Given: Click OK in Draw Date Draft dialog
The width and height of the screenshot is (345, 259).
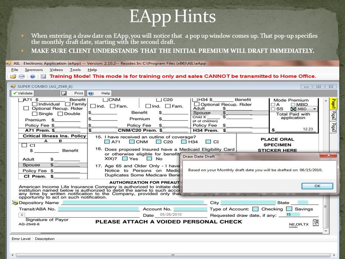Looking at the screenshot, I should click(317, 186).
